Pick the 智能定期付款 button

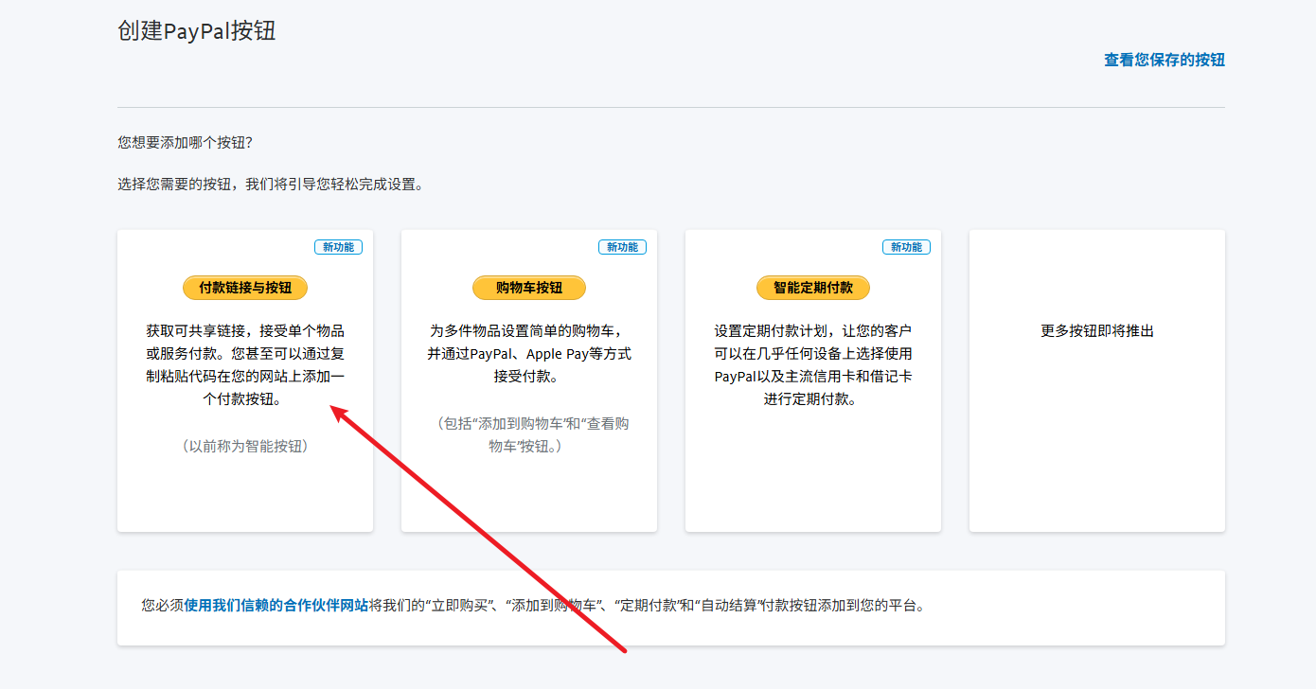[813, 288]
